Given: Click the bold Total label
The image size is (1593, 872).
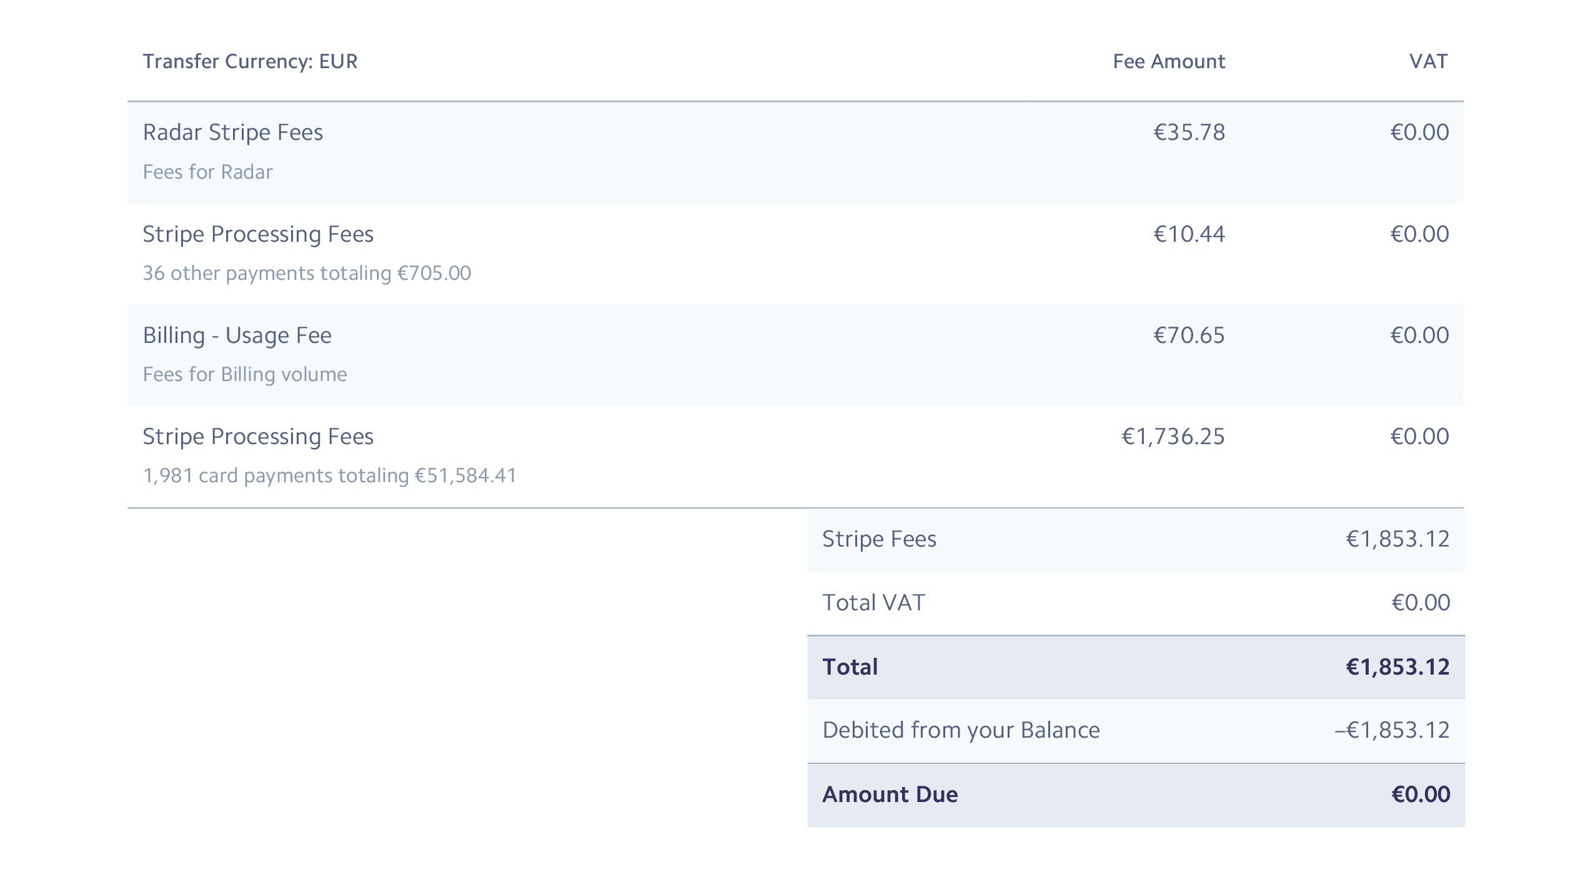Looking at the screenshot, I should point(850,667).
